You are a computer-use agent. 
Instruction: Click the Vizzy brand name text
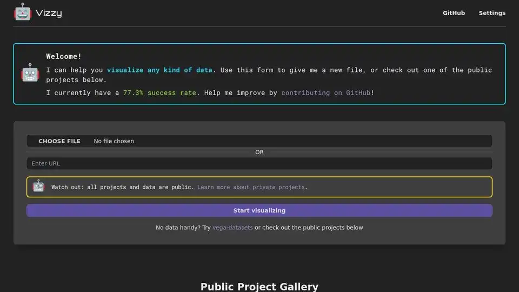(x=49, y=13)
